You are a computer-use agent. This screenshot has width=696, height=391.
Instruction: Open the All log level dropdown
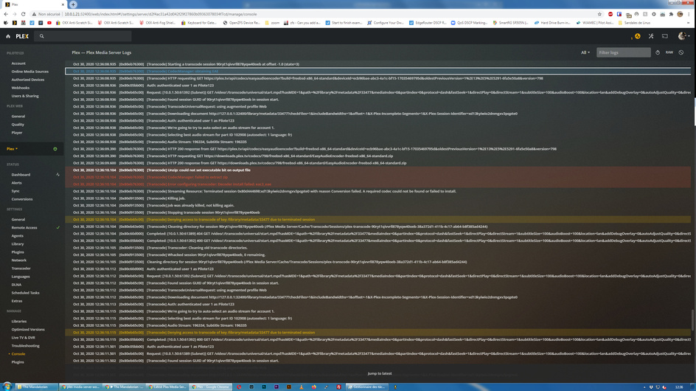[585, 52]
